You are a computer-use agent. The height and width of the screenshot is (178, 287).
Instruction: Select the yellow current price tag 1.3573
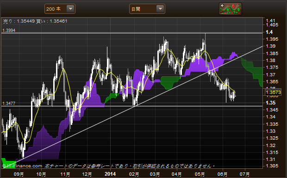(273, 92)
